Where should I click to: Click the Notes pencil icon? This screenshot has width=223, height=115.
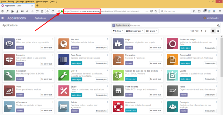tap(173, 91)
